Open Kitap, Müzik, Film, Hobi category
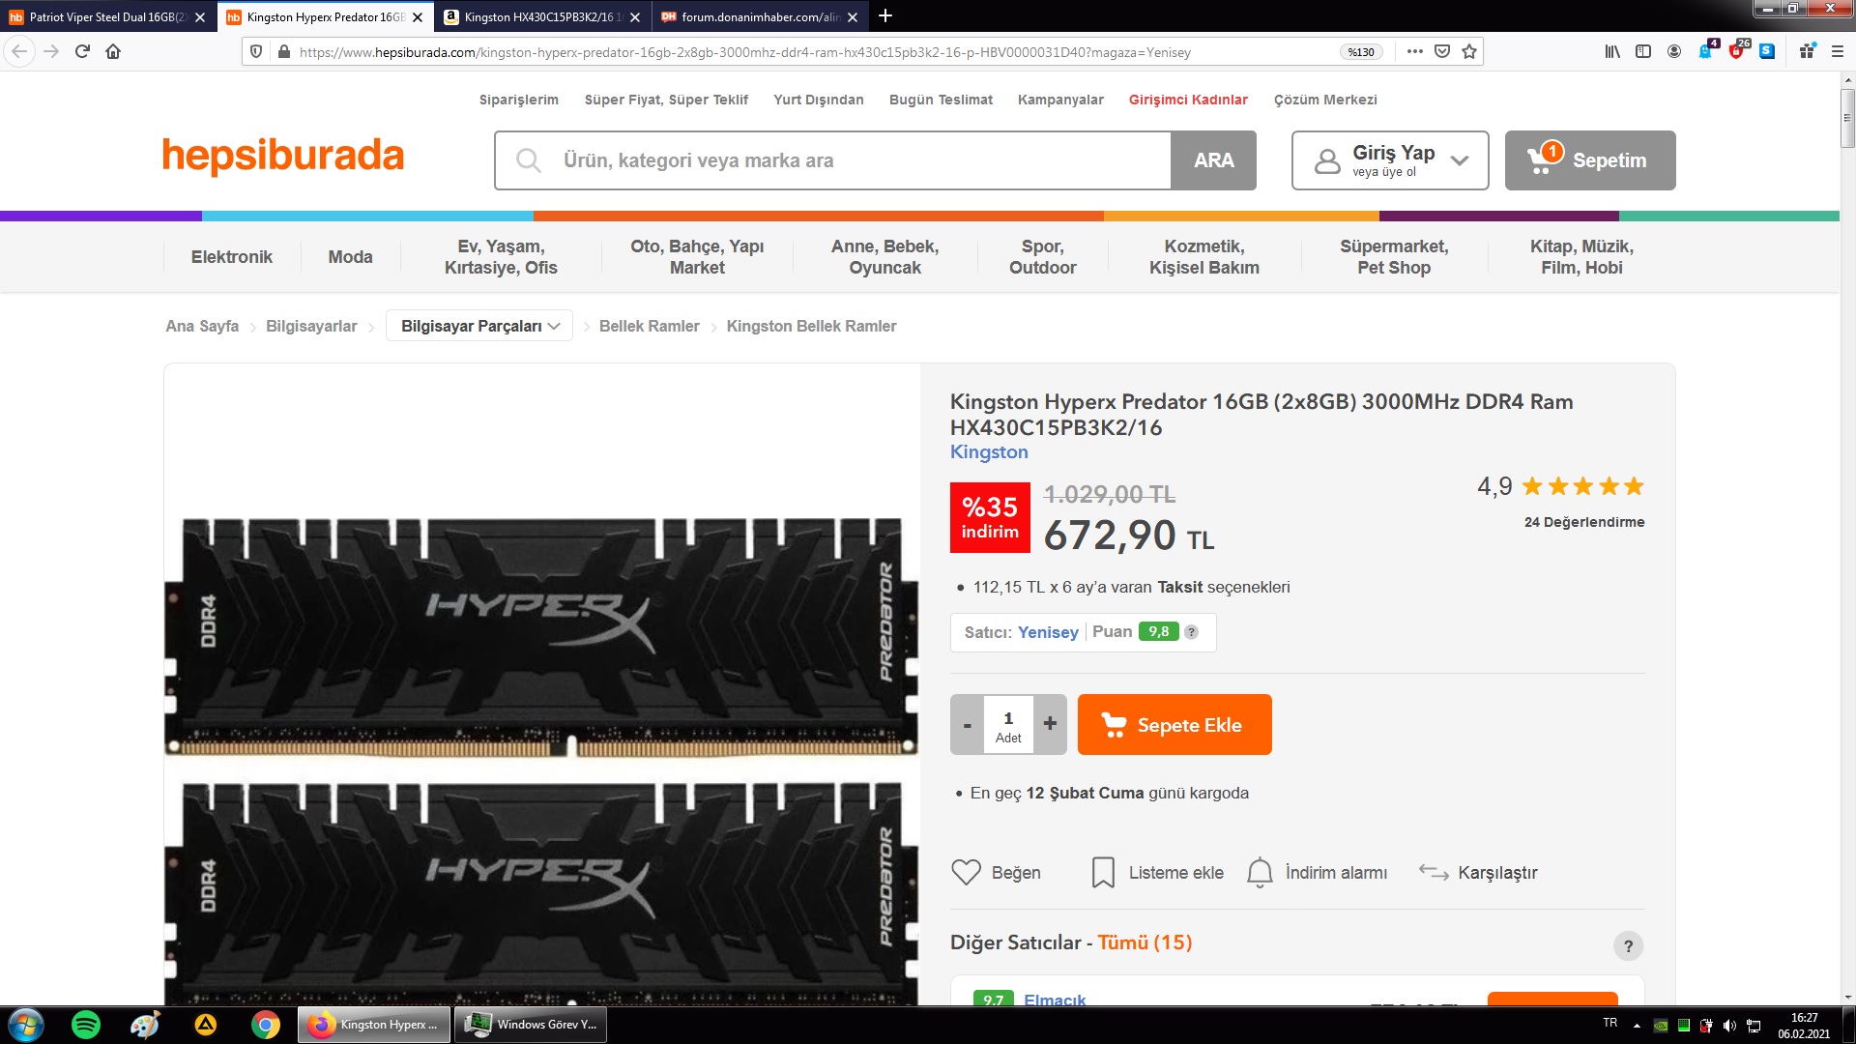Image resolution: width=1856 pixels, height=1044 pixels. click(1581, 257)
